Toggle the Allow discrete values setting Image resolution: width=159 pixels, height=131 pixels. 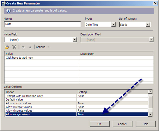click(x=112, y=111)
